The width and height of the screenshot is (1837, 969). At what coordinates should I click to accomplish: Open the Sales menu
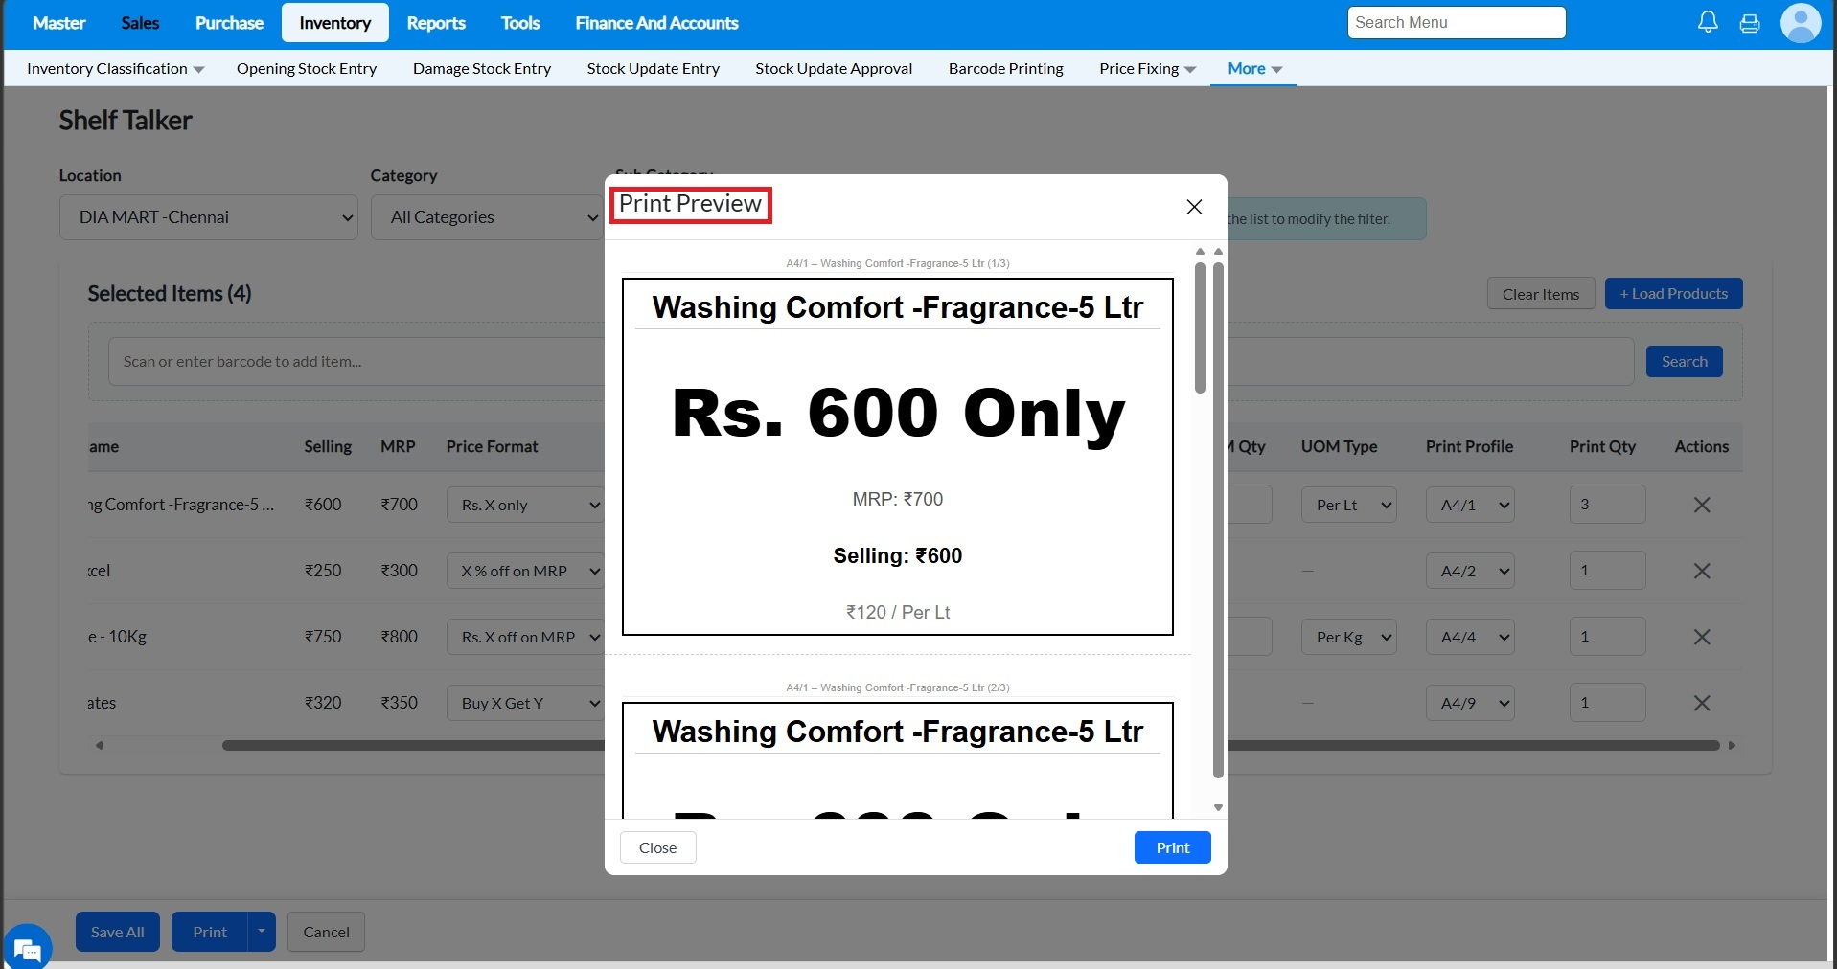(140, 23)
